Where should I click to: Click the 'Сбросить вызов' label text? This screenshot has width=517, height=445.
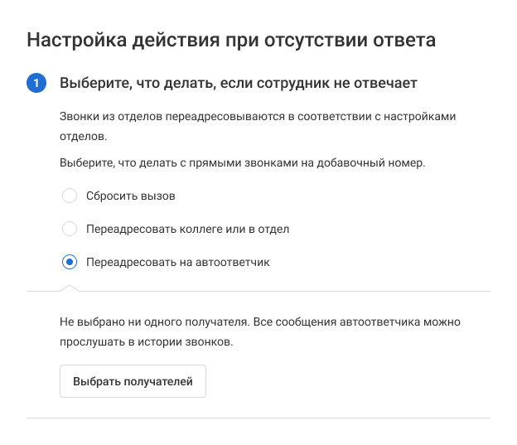tap(131, 196)
